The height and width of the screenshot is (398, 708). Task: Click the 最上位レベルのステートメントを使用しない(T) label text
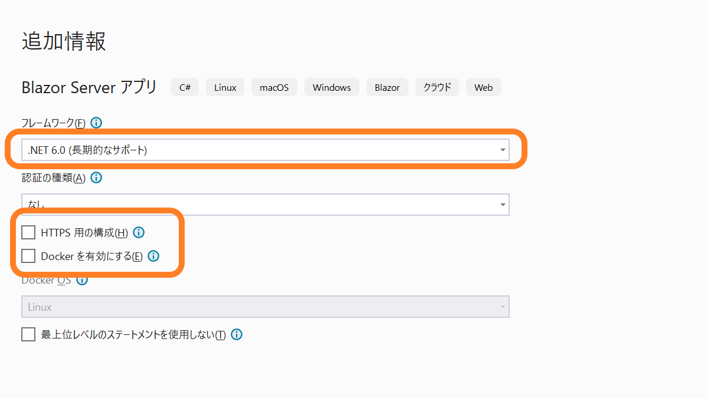133,334
